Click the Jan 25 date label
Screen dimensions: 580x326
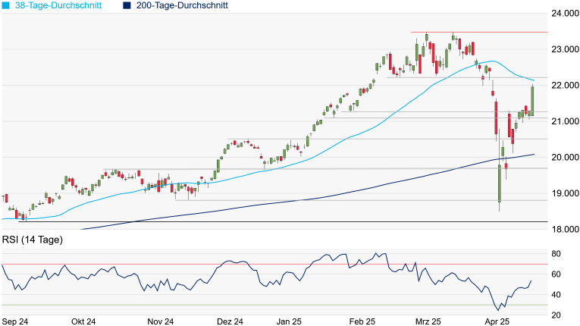pyautogui.click(x=290, y=321)
